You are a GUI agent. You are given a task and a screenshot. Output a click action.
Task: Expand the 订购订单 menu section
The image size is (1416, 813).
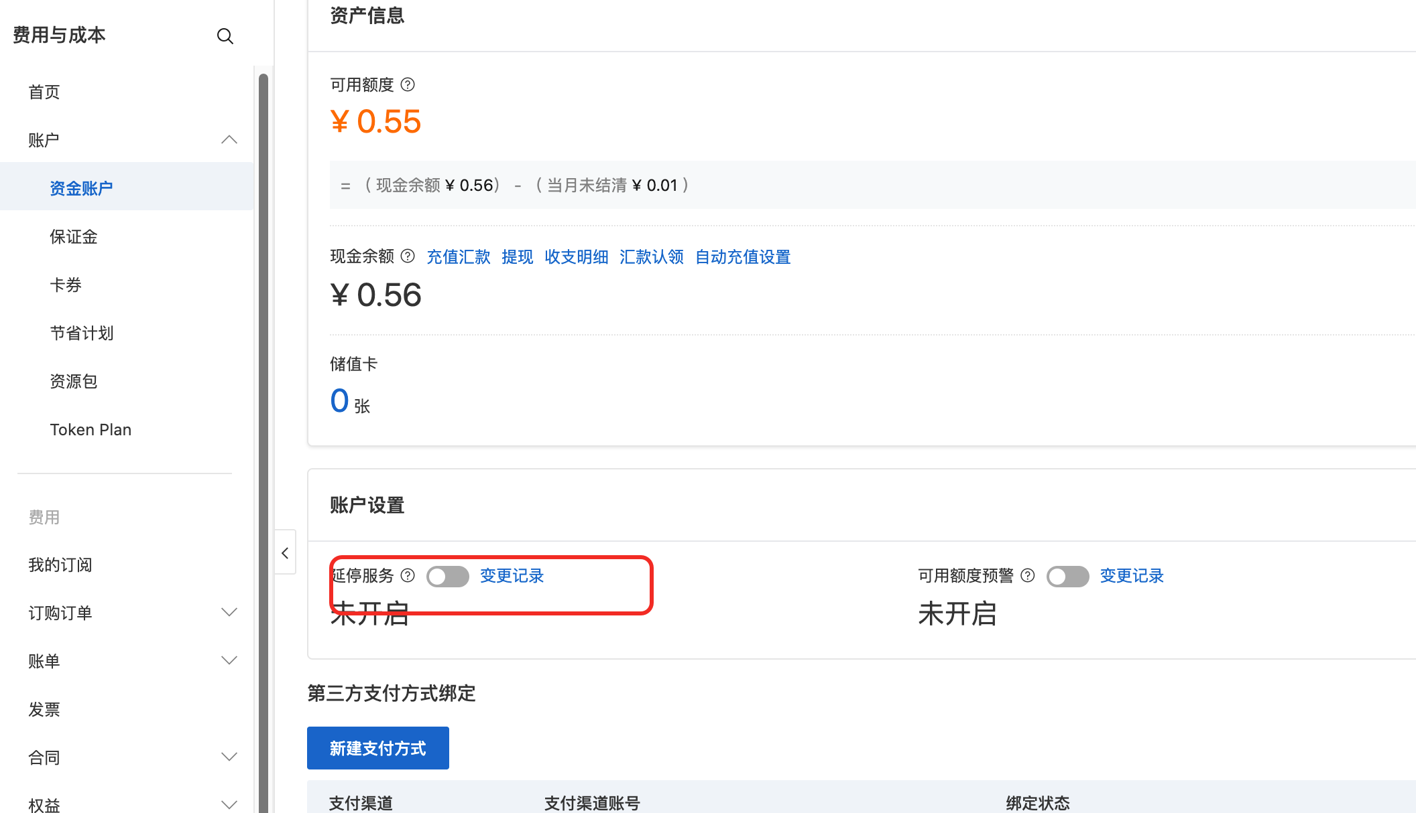click(229, 613)
